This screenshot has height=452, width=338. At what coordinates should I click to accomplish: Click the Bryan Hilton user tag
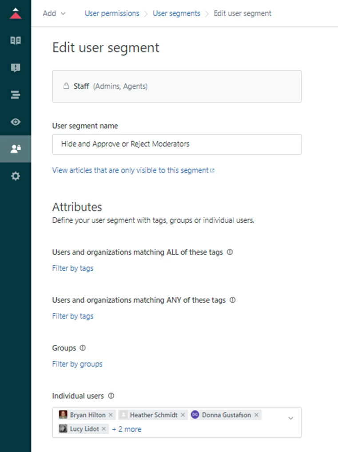tap(87, 415)
